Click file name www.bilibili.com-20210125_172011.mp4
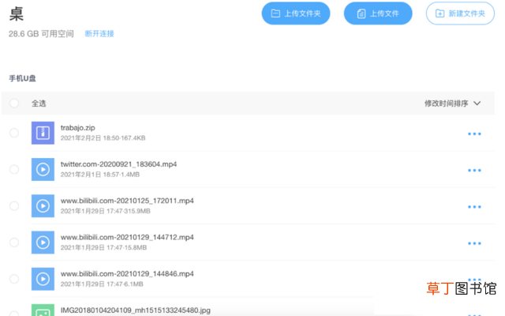Viewport: 505px width, 316px height. click(127, 201)
